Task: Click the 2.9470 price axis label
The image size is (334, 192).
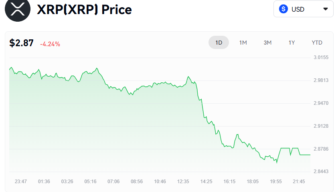Action: [x=321, y=103]
